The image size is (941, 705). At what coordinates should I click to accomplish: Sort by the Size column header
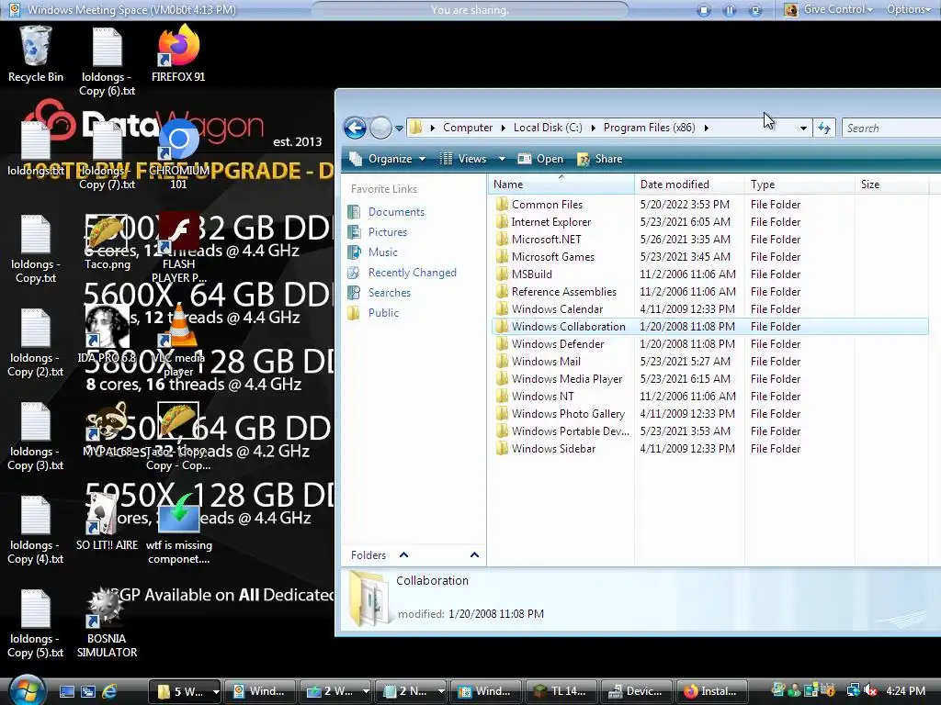pyautogui.click(x=891, y=185)
